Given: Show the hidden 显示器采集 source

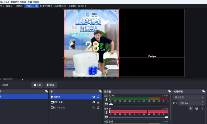Looking at the screenshot, I should click(x=94, y=108).
